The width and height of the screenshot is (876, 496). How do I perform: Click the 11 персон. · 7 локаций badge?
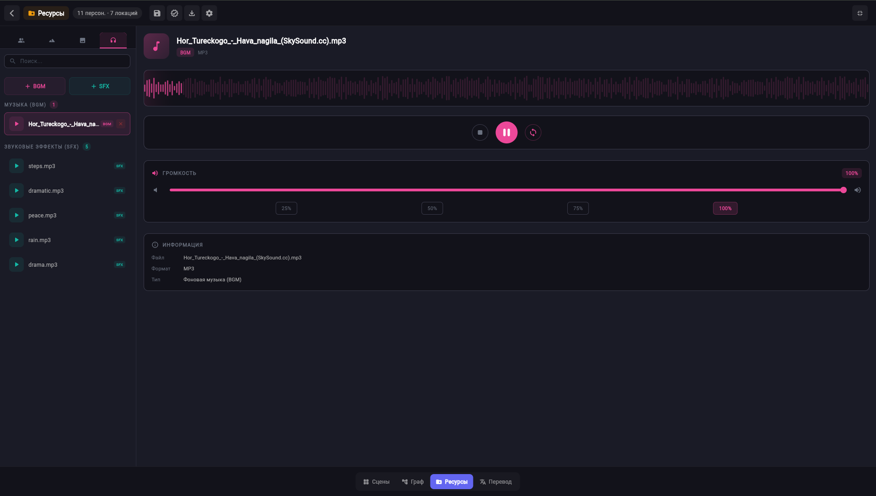tap(107, 13)
